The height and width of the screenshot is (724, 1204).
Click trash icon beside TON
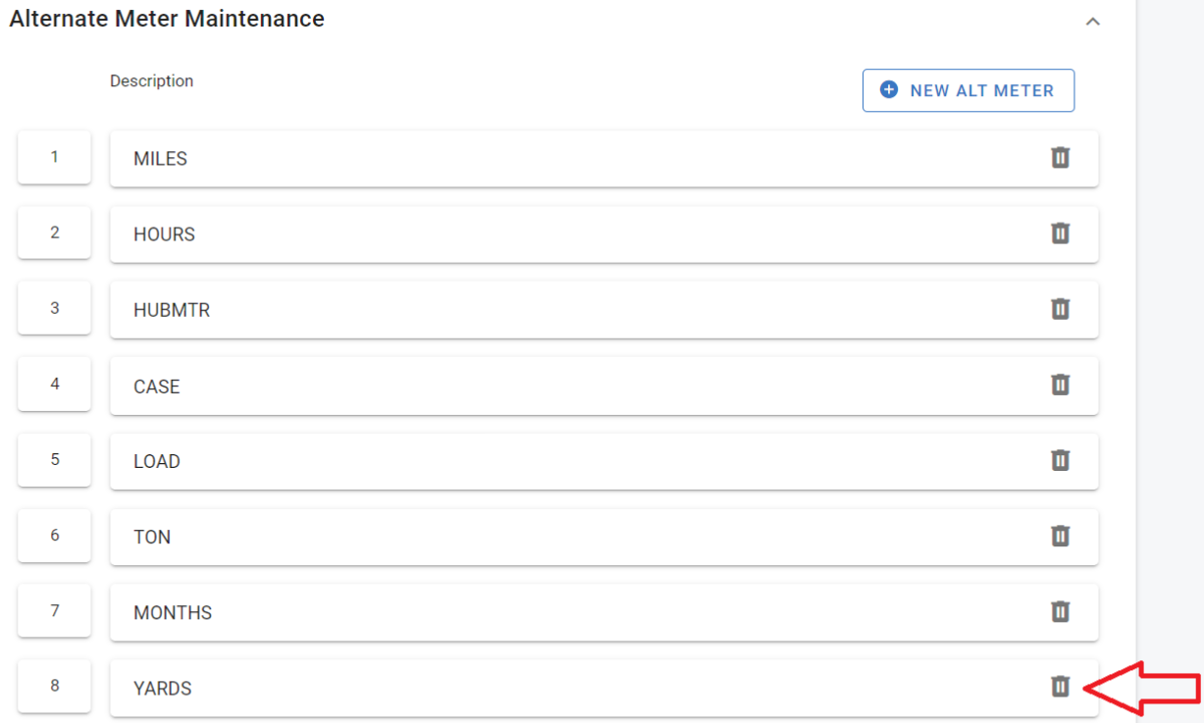point(1060,536)
